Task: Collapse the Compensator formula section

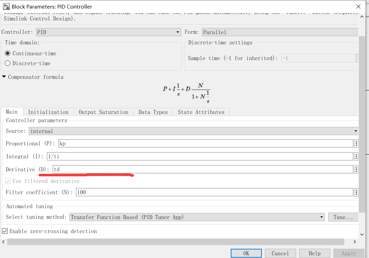Action: [4, 77]
